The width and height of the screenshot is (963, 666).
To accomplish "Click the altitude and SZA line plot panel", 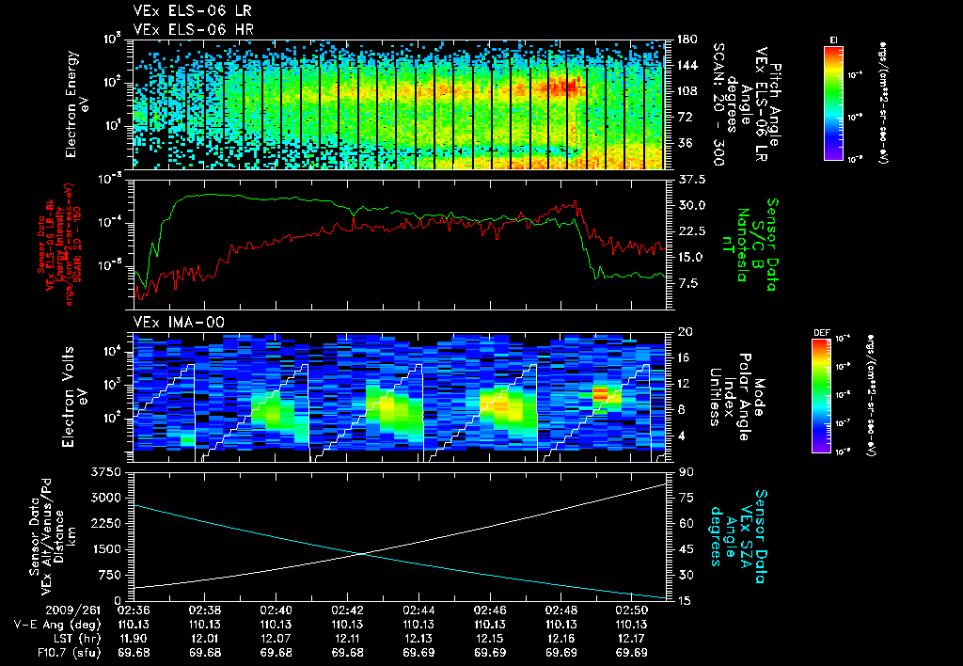I will [x=400, y=536].
